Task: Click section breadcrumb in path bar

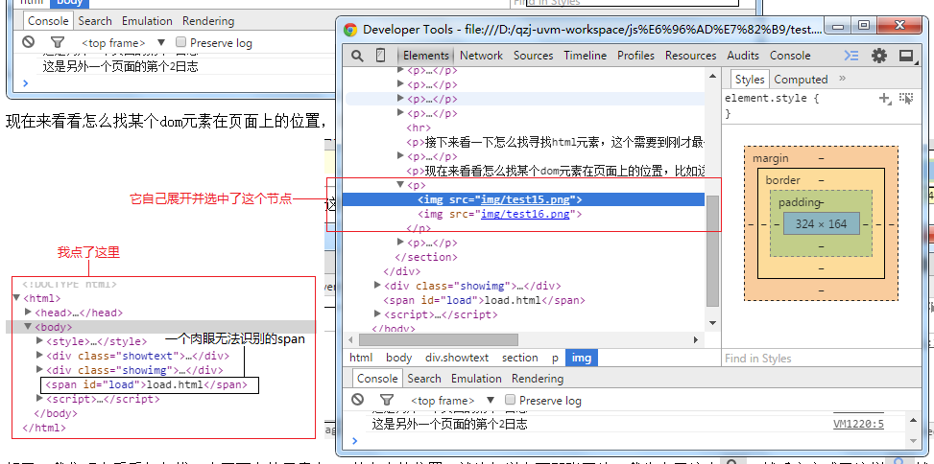Action: tap(520, 358)
